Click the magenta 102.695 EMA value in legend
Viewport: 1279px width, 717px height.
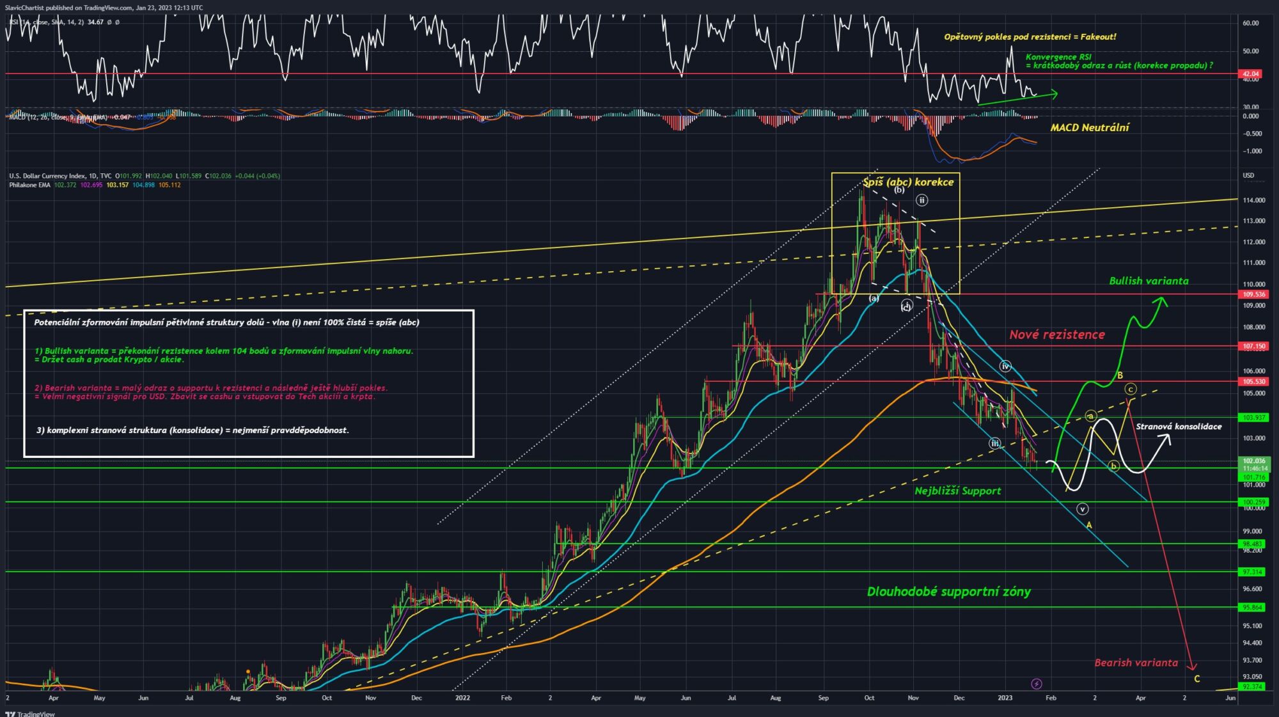pyautogui.click(x=91, y=185)
